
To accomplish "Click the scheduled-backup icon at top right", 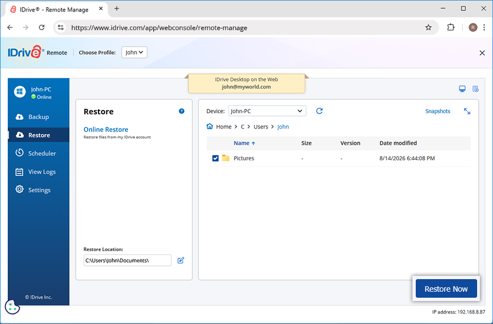I will (x=475, y=89).
